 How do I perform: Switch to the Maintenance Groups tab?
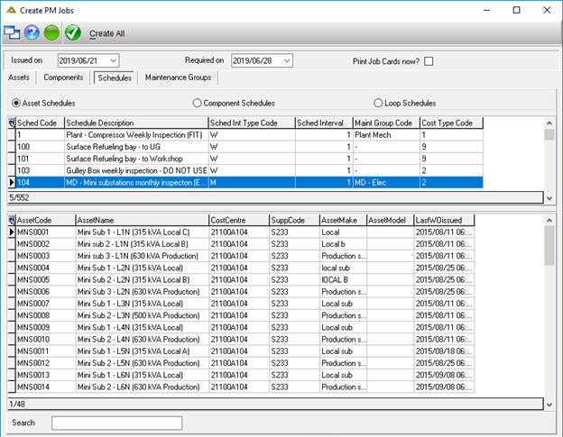pos(178,77)
